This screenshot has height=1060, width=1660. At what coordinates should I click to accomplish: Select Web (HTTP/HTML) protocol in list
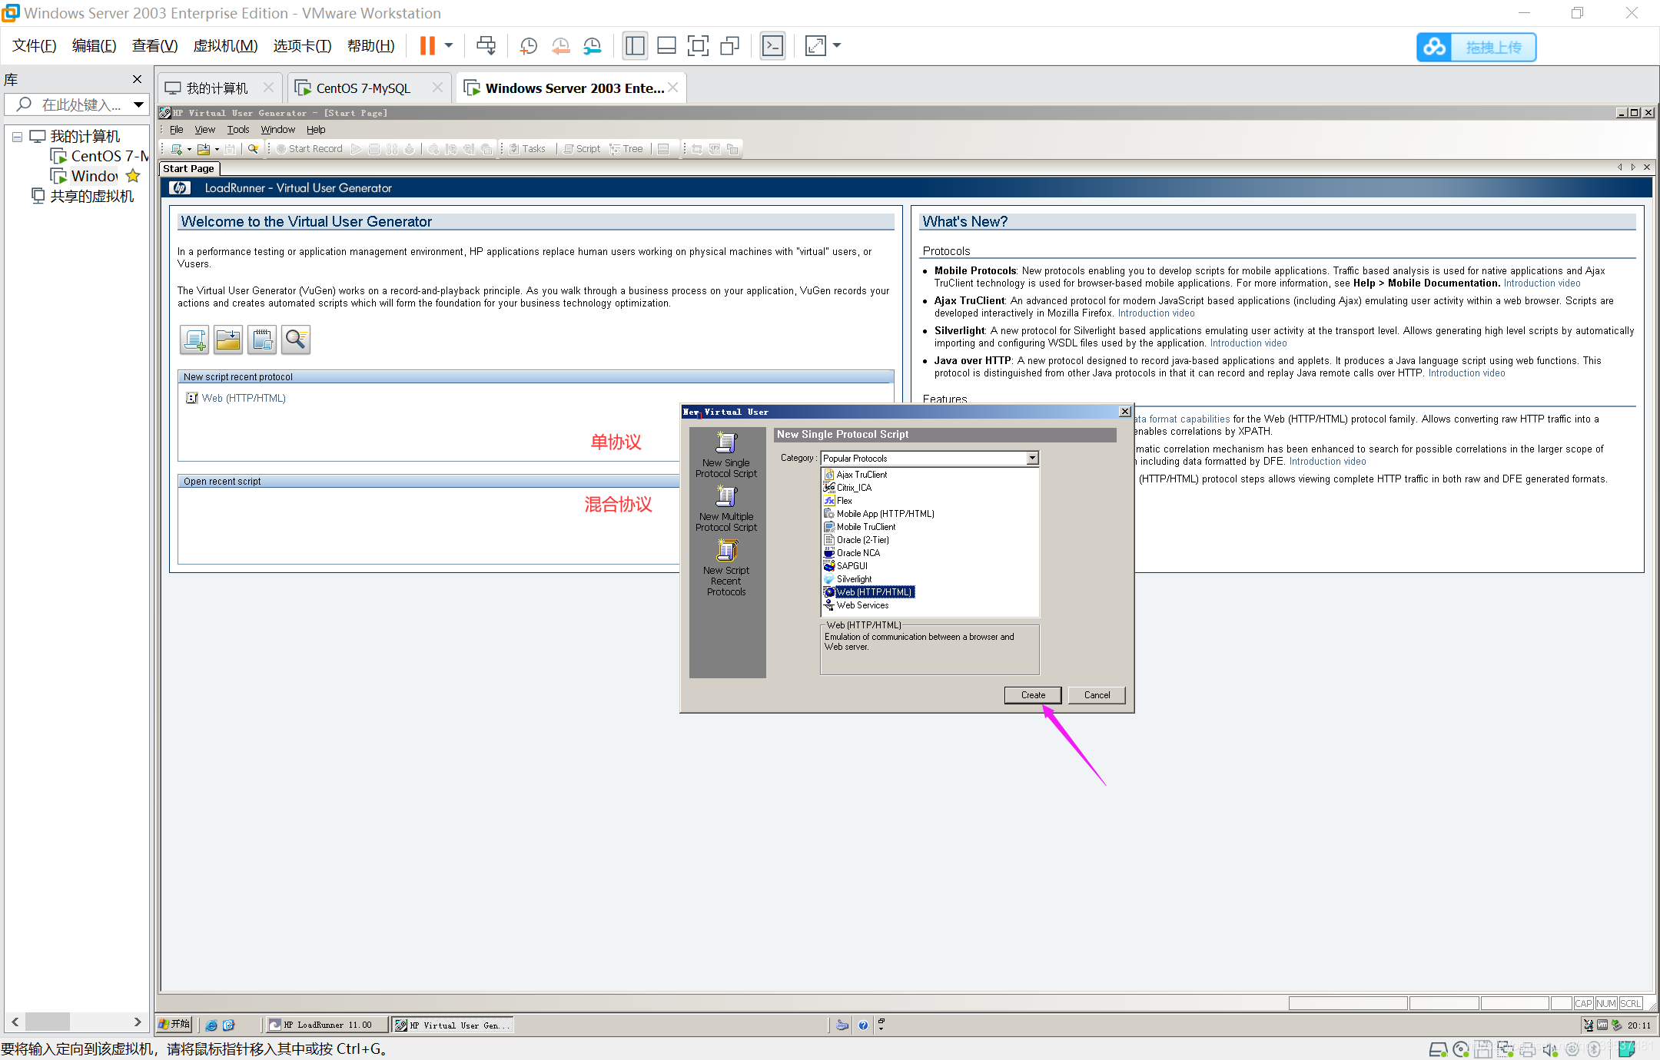(874, 592)
